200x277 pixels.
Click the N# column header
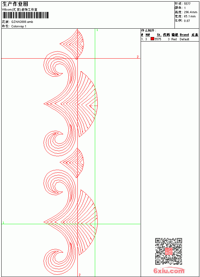(x=148, y=35)
